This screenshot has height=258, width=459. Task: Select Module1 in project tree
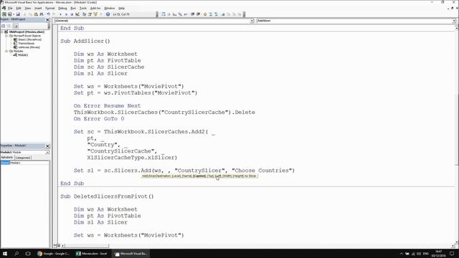tap(23, 54)
